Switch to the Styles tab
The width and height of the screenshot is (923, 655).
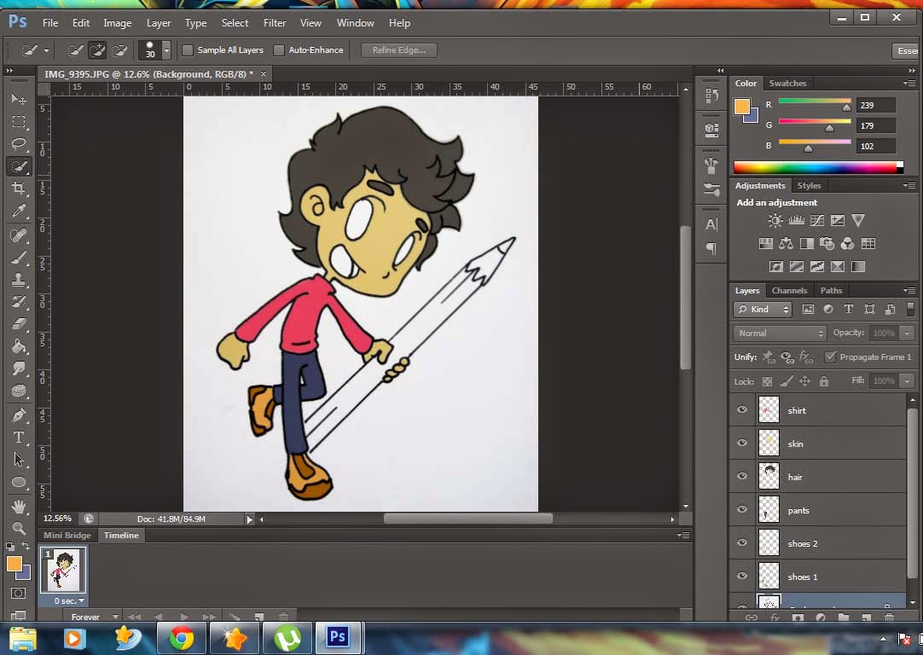809,185
